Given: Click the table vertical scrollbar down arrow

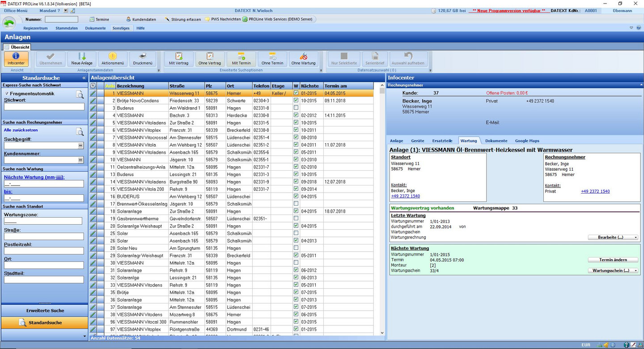Looking at the screenshot, I should point(382,332).
